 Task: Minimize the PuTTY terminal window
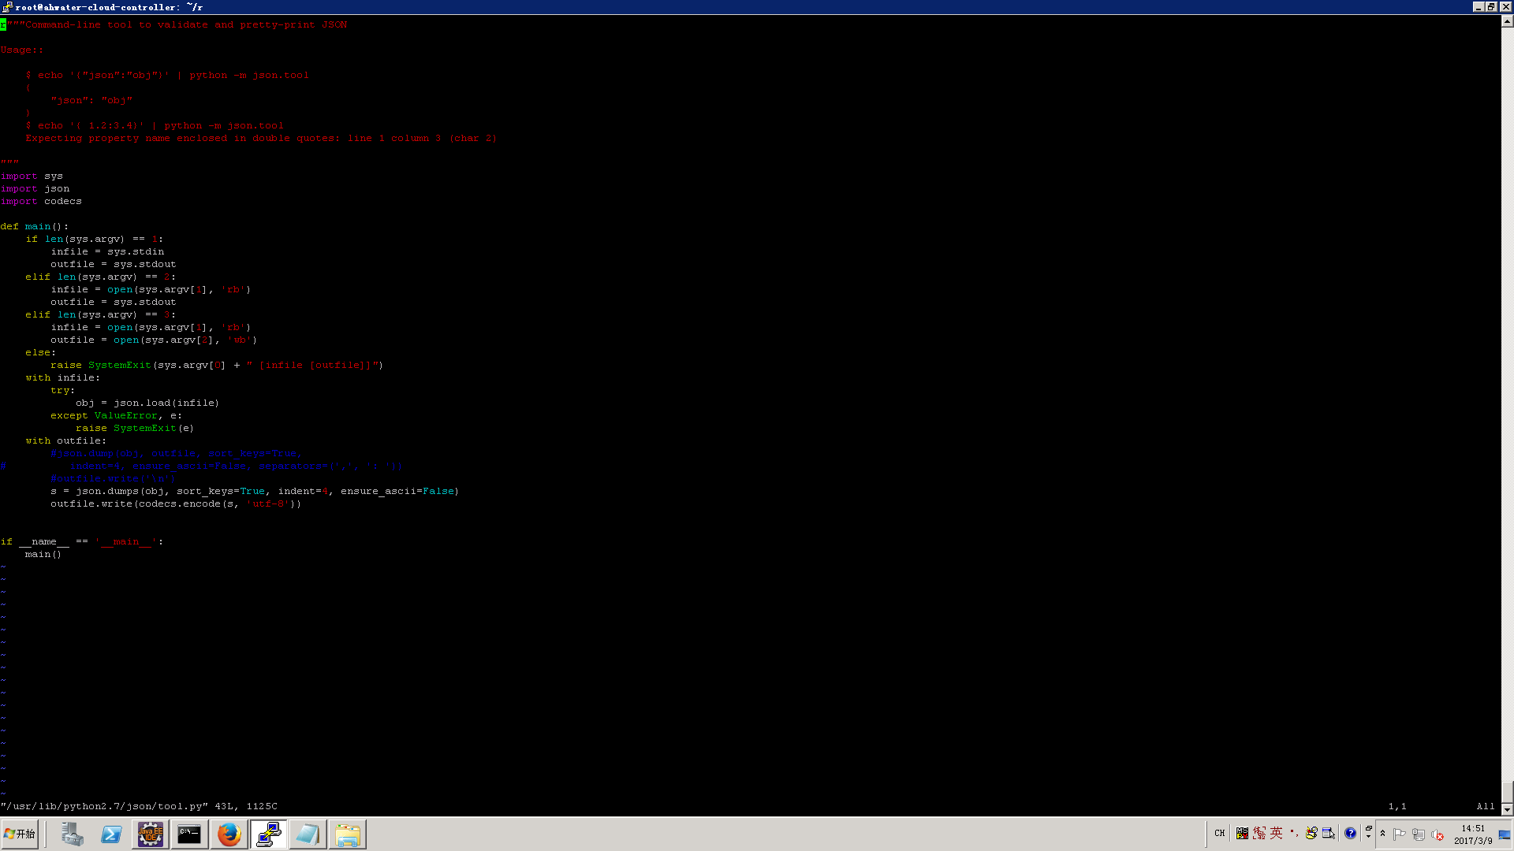[1479, 6]
